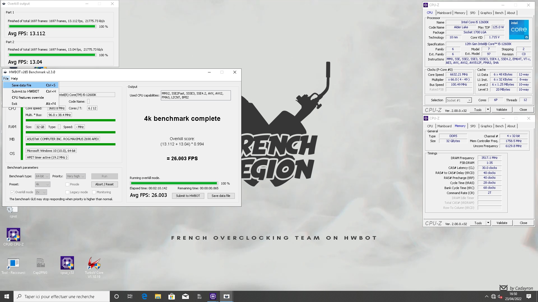Choose Exit from the File menu

31,103
